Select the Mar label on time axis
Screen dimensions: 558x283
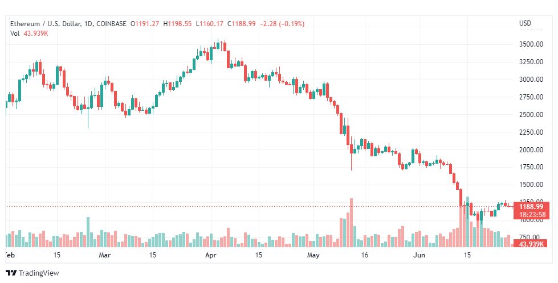point(104,256)
